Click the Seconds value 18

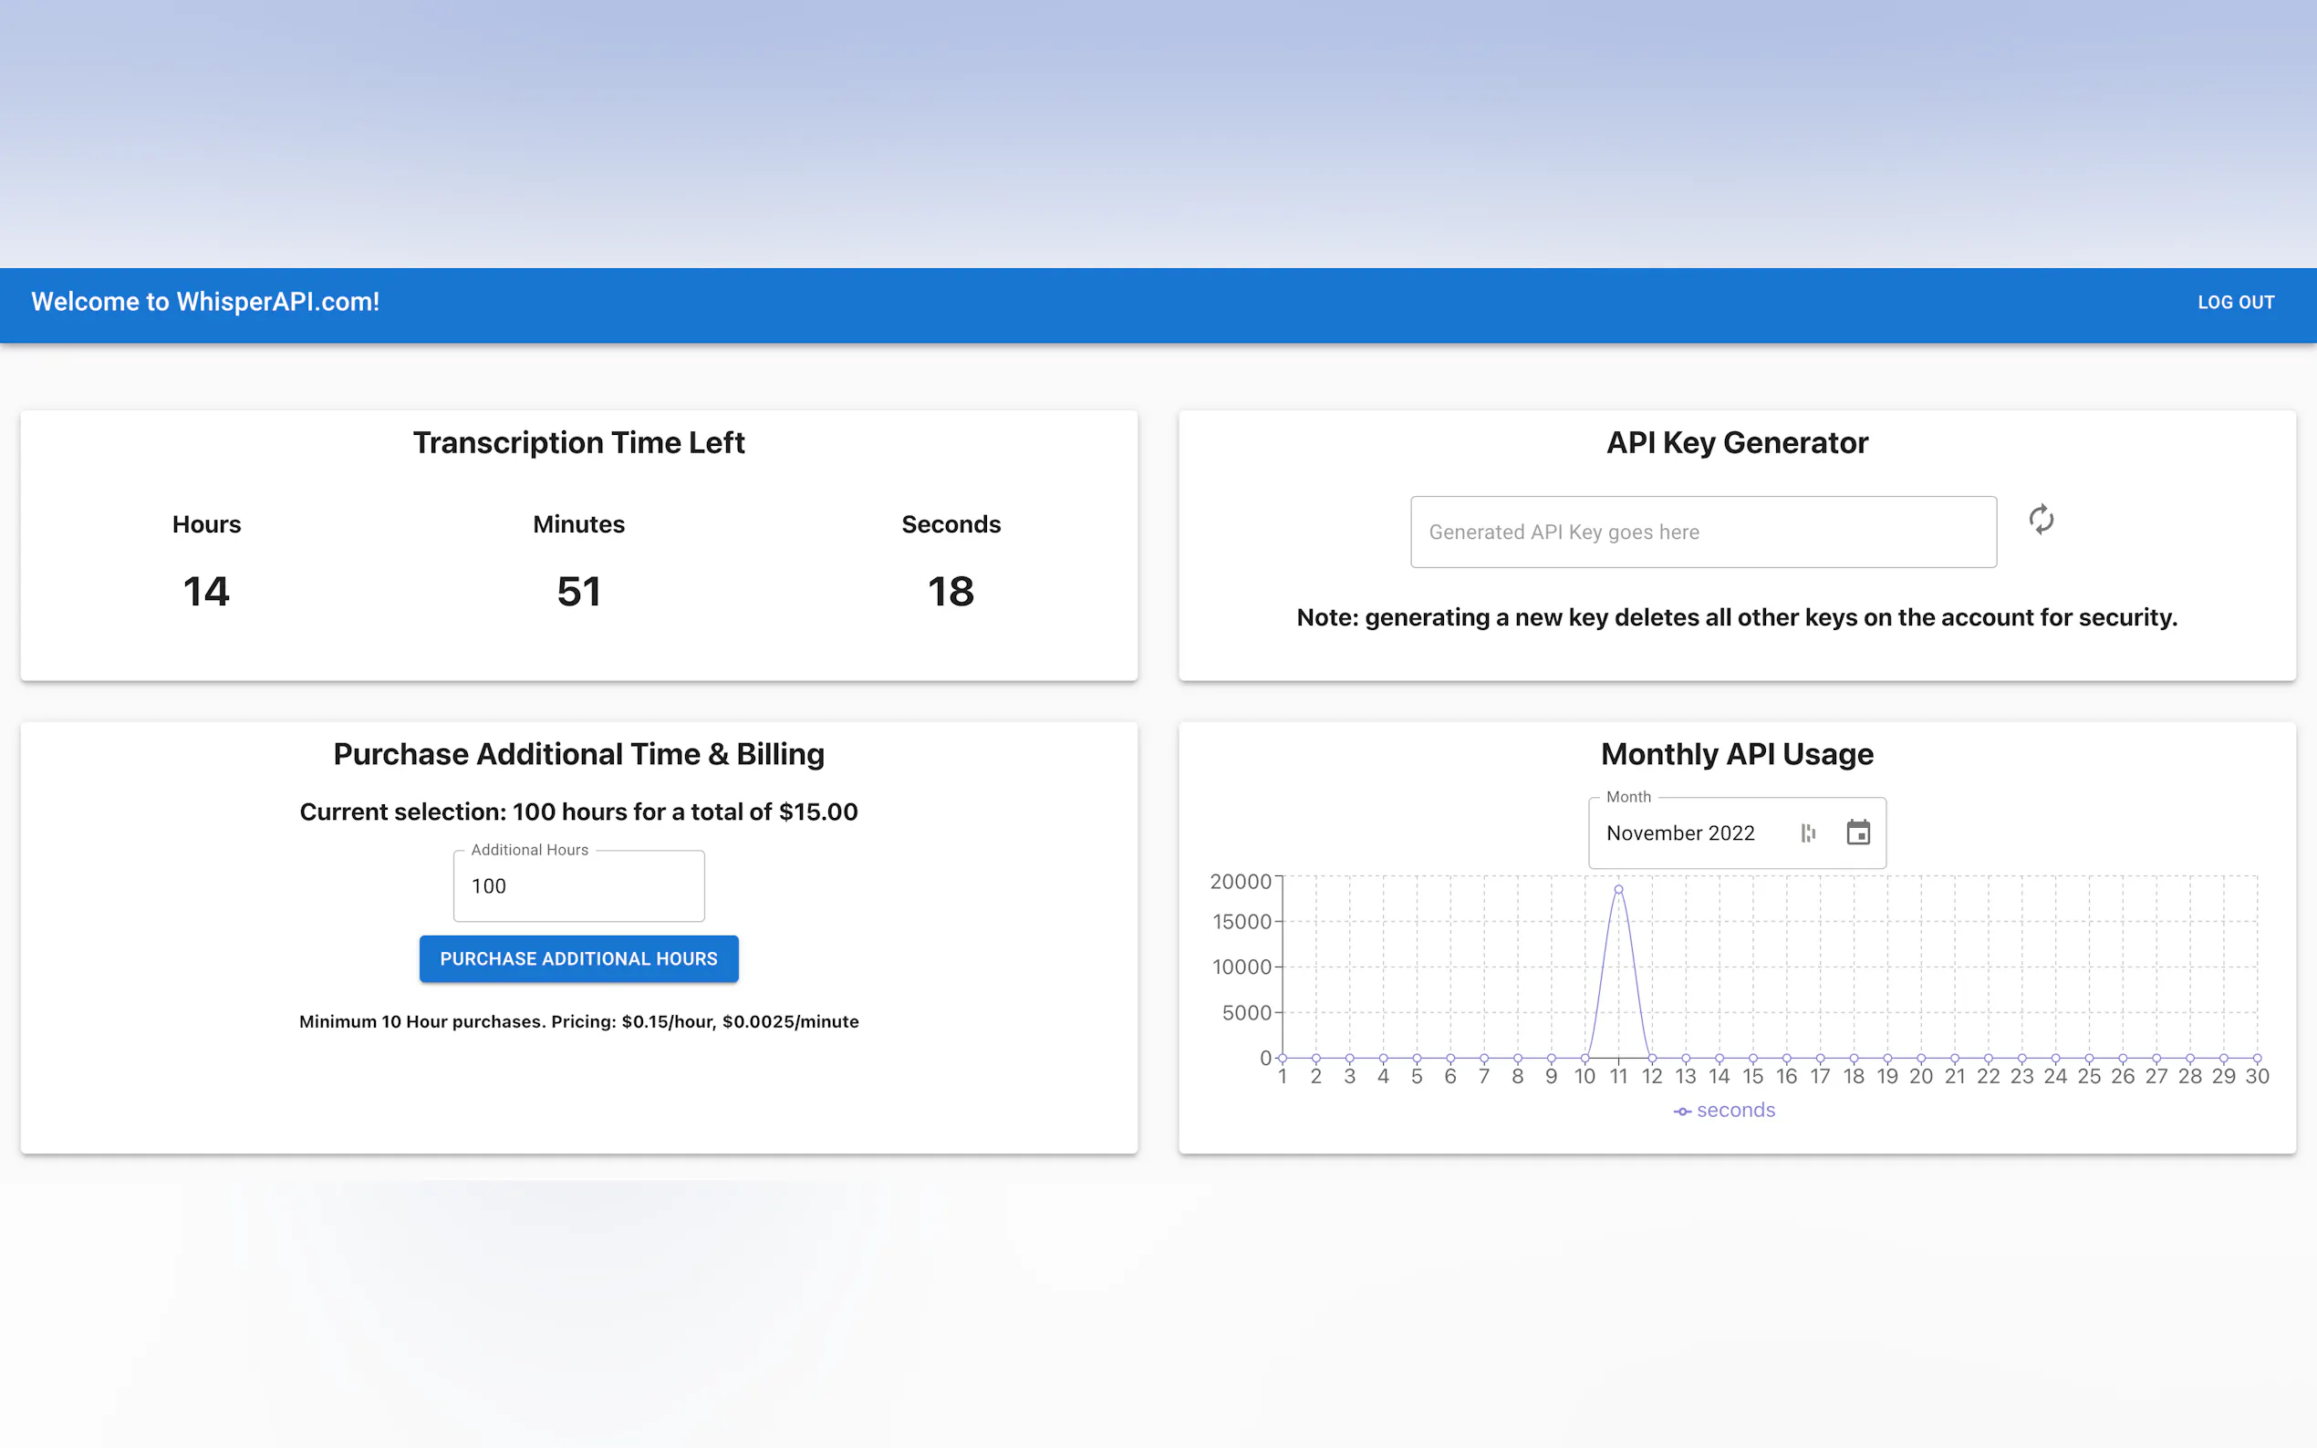click(951, 591)
